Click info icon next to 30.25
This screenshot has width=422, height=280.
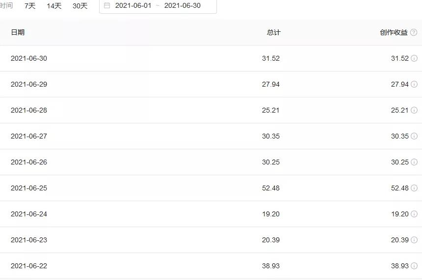tap(414, 162)
